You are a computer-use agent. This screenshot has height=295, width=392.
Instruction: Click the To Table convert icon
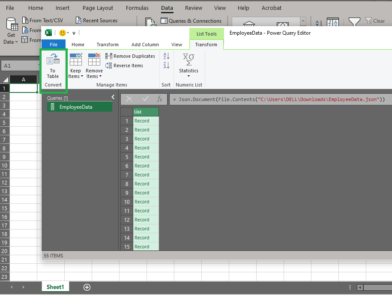pyautogui.click(x=53, y=66)
